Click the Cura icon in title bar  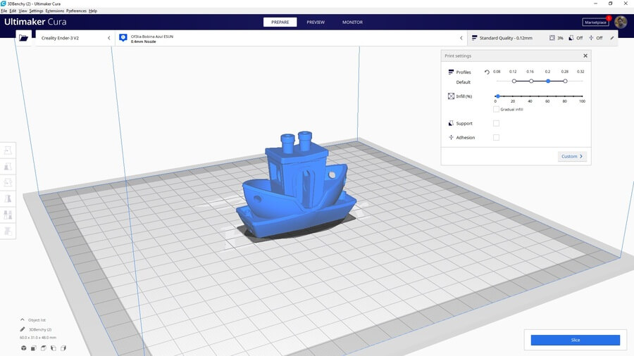pyautogui.click(x=4, y=4)
